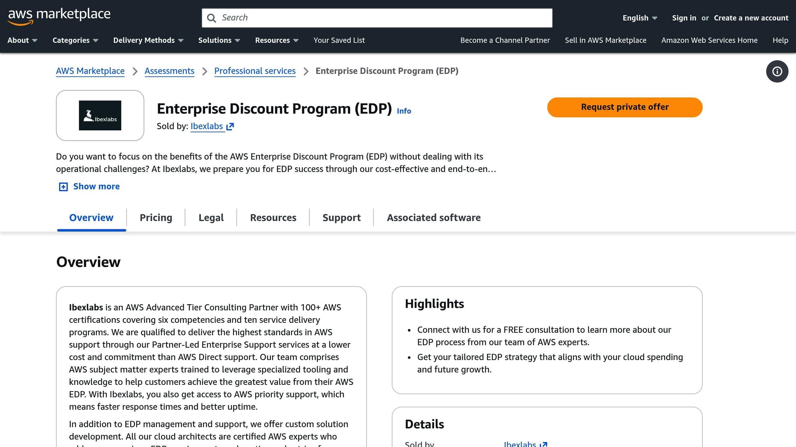
Task: Click the AWS Marketplace logo
Action: (x=59, y=16)
